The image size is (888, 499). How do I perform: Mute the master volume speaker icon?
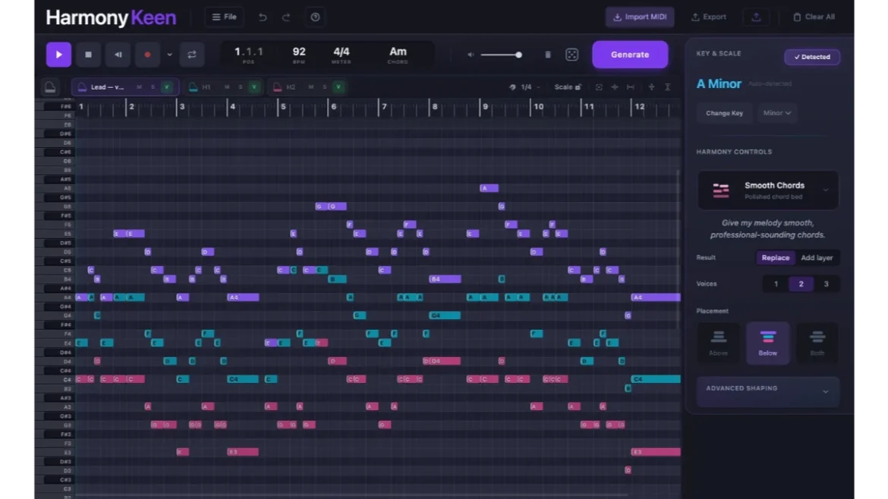(471, 55)
